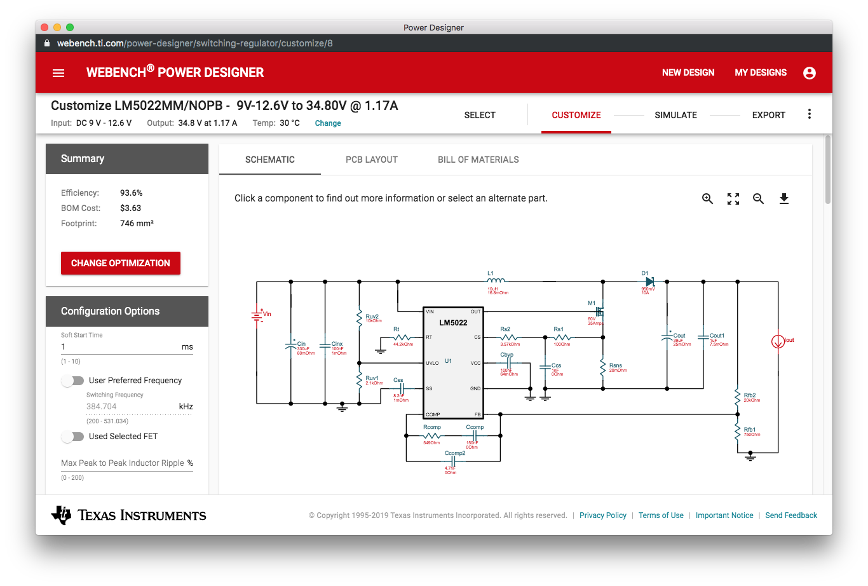Go to the Customize step
Viewport: 868px width, 586px height.
(x=576, y=115)
